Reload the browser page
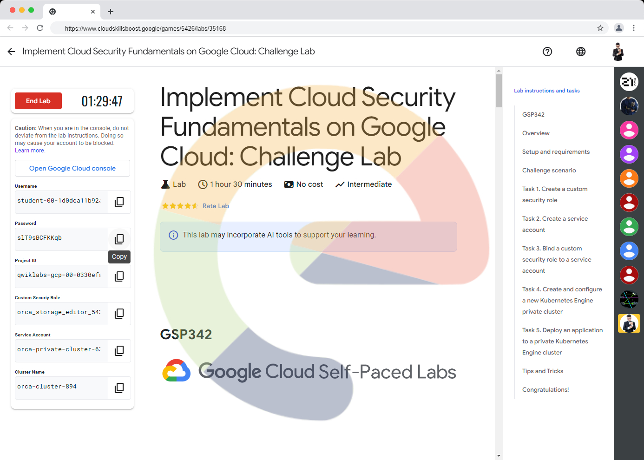Image resolution: width=644 pixels, height=460 pixels. pos(40,28)
